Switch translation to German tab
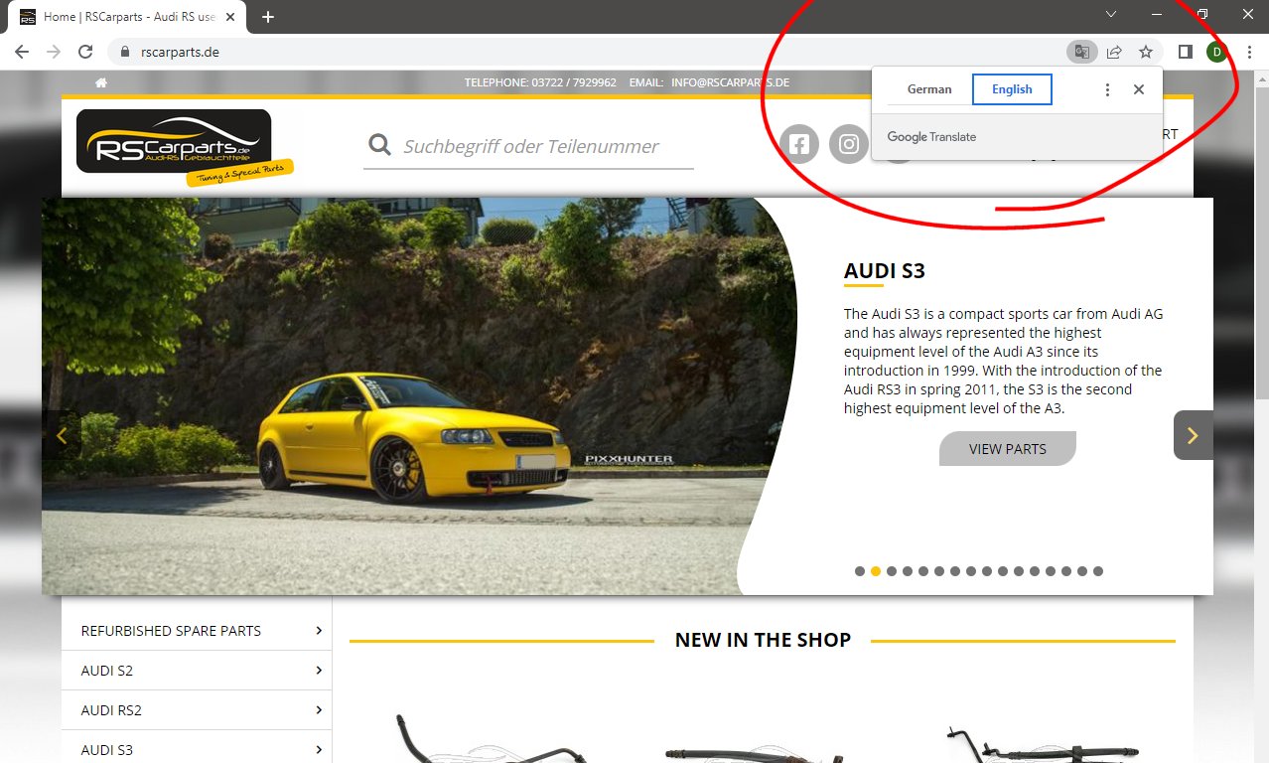Viewport: 1269px width, 763px height. coord(929,89)
